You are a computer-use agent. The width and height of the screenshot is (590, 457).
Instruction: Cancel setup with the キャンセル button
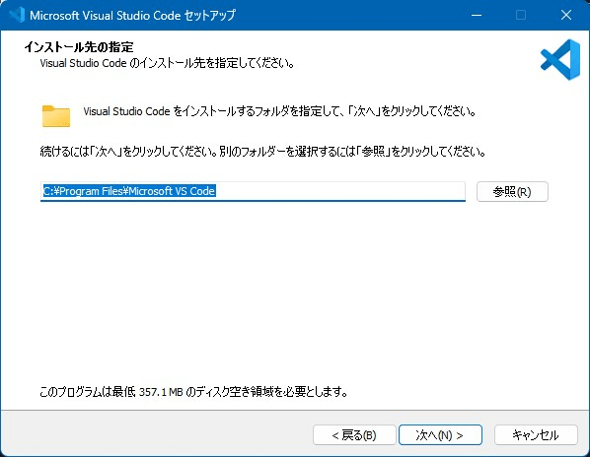pos(536,435)
